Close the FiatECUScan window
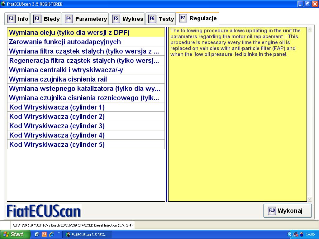Viewport: 319px width, 239px height. pyautogui.click(x=315, y=4)
